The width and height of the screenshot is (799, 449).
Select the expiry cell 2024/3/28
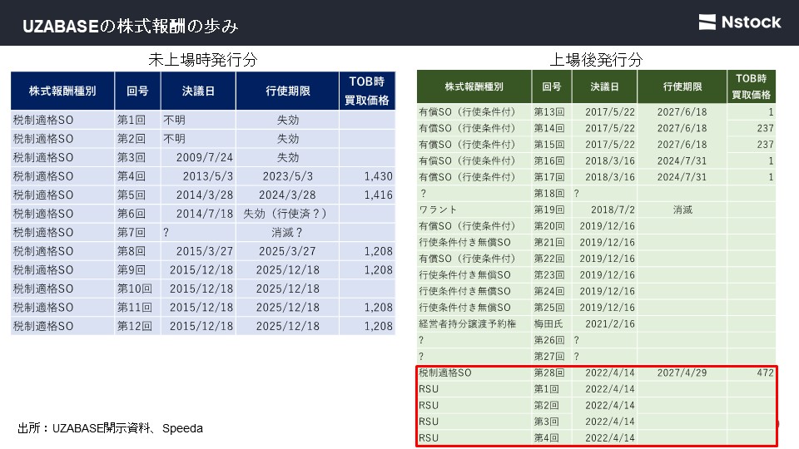[x=288, y=195]
